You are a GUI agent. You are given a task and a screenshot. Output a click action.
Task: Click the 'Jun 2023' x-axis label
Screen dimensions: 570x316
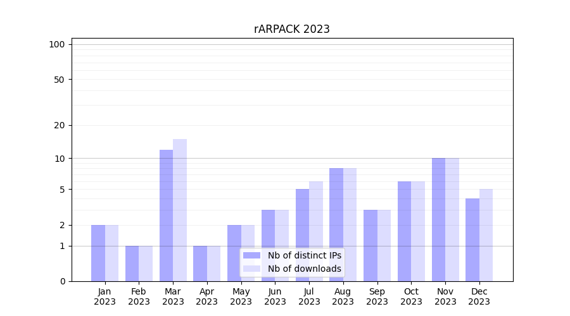pyautogui.click(x=275, y=296)
